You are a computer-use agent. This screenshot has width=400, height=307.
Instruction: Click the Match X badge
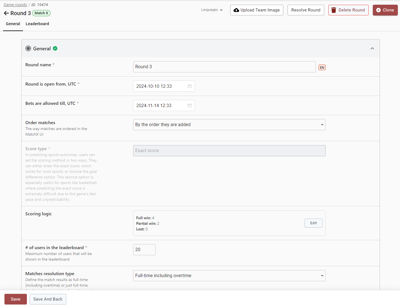(x=41, y=13)
